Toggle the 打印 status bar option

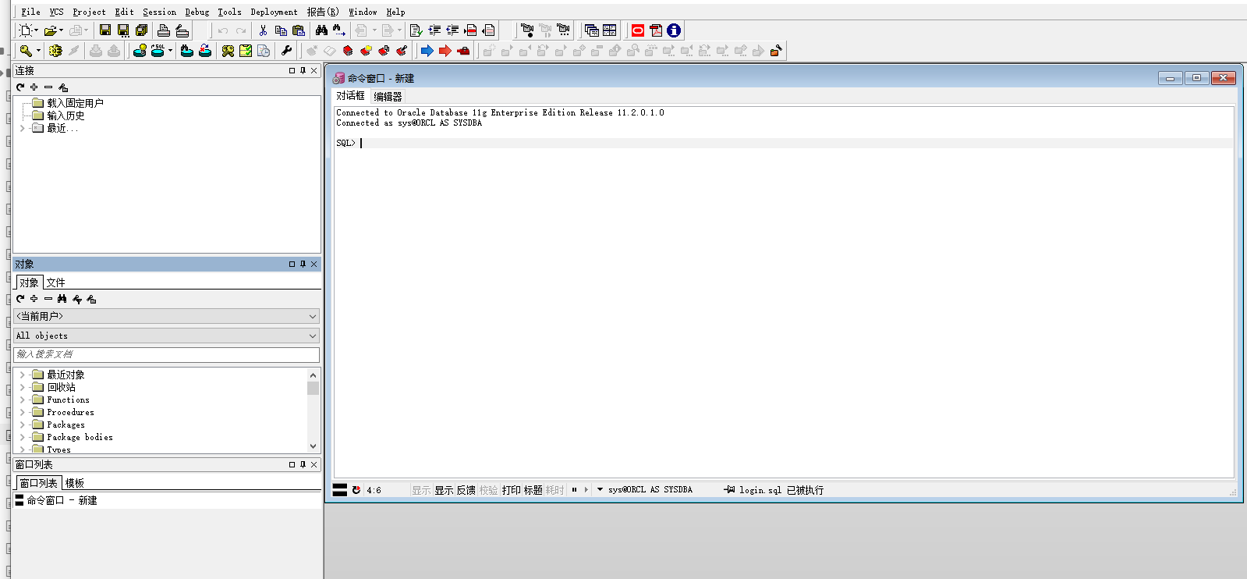click(x=511, y=490)
